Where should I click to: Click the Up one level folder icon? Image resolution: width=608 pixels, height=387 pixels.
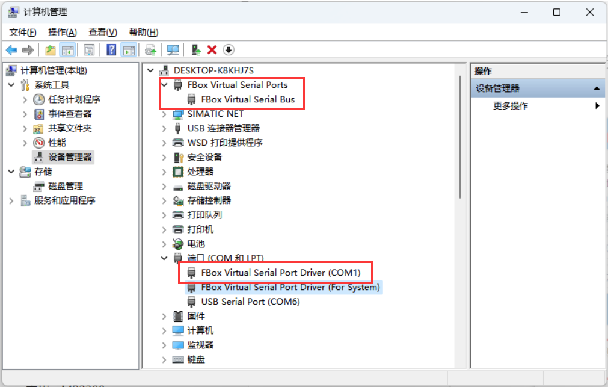pyautogui.click(x=51, y=50)
